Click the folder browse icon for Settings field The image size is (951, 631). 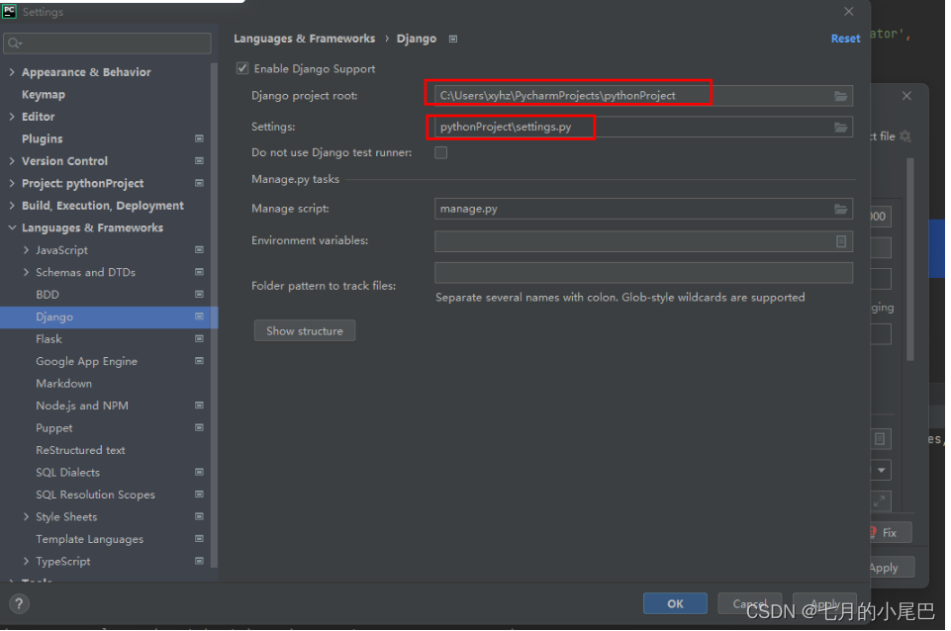pos(840,127)
